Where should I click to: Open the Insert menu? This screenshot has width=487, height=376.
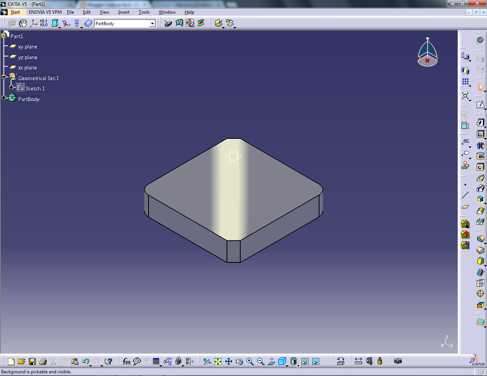(x=124, y=12)
